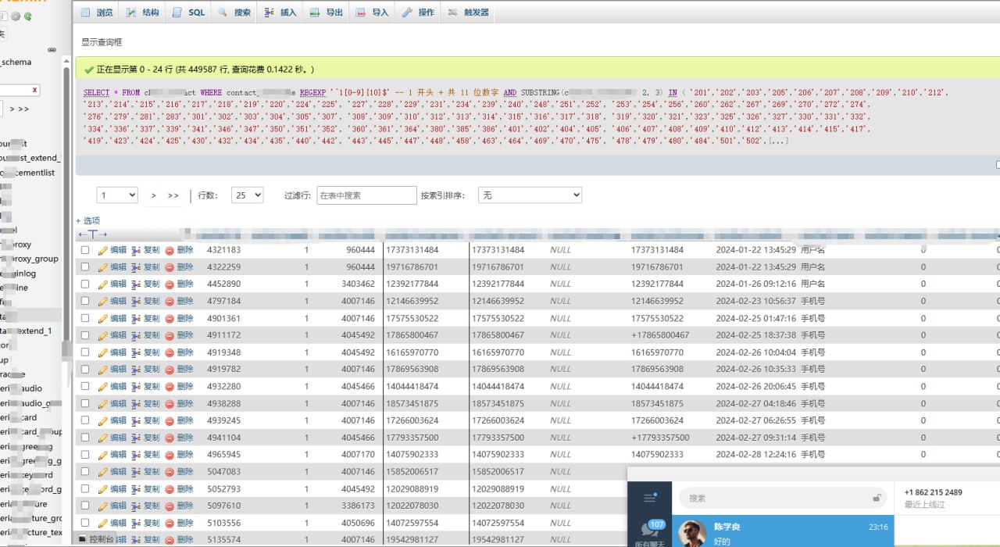Click the copy icon for row 4452890
The image size is (1000, 547).
pyautogui.click(x=136, y=284)
